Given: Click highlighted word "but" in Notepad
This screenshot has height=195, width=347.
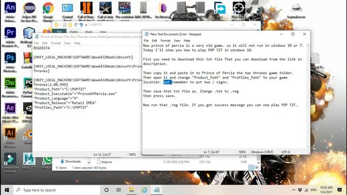Looking at the screenshot, I should 168,82.
